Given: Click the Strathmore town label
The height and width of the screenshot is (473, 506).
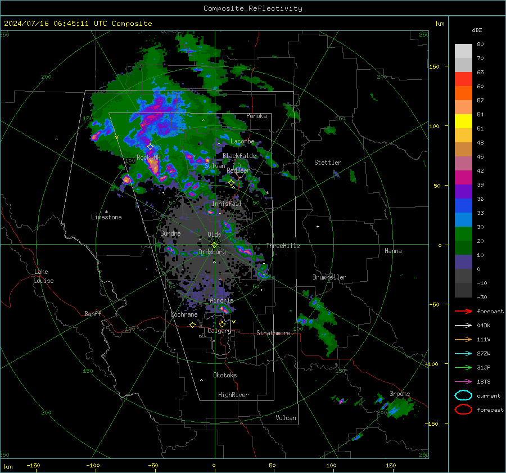Looking at the screenshot, I should [x=273, y=333].
